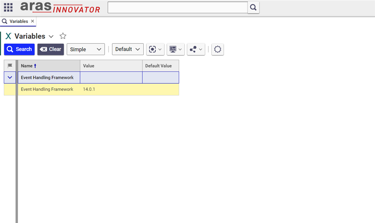Open the apps grid navigation menu
Screen dimensions: 375x223
click(x=8, y=7)
